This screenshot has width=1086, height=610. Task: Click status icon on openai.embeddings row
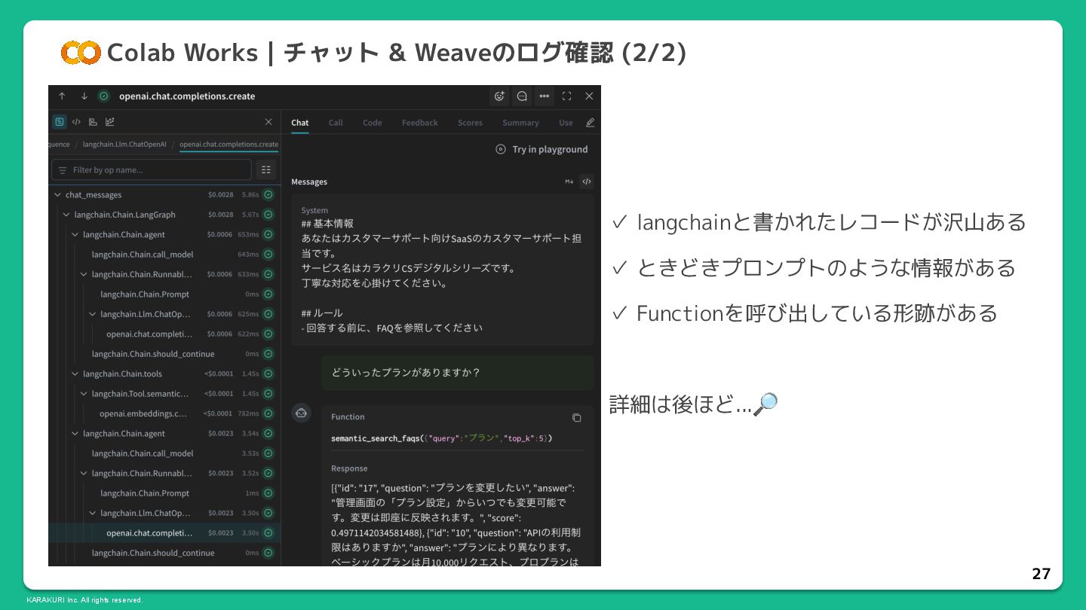pos(268,413)
